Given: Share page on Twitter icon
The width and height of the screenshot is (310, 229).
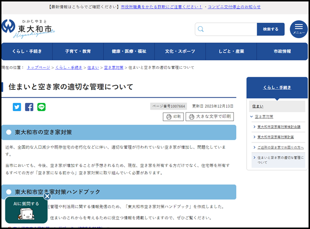Looking at the screenshot, I should [17, 107].
